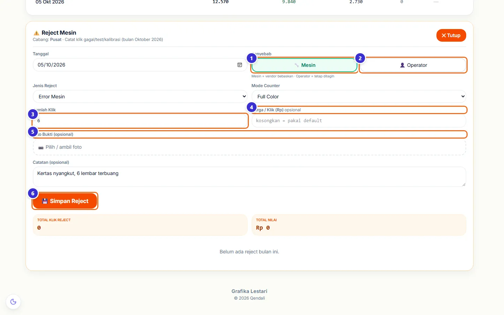Click the 'Belum ada reject bulan ini.' text
504x315 pixels.
point(249,252)
